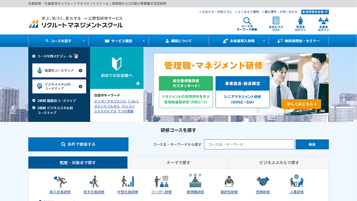Screen dimensions: 357x201
Task: Click the bullet icon beside 3時間 階層別コースマップ
Action: click(34, 100)
